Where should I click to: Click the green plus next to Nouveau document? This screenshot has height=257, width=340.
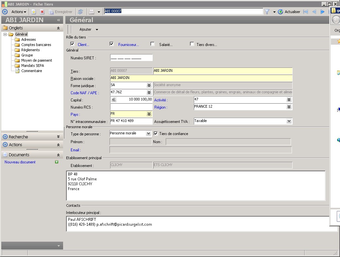(57, 162)
